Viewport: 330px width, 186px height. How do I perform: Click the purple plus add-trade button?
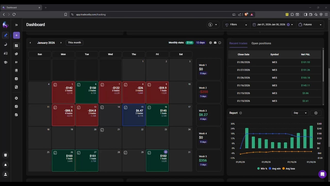(x=16, y=35)
